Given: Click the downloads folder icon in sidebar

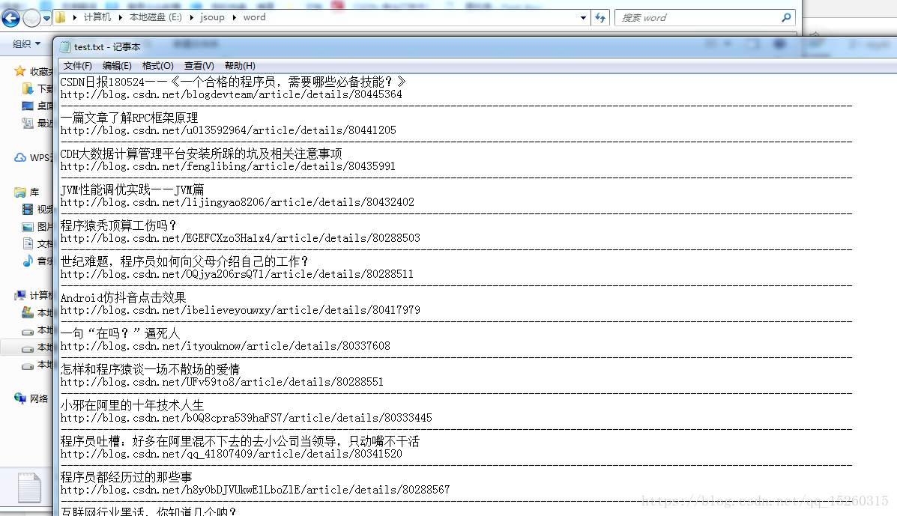Looking at the screenshot, I should pos(28,88).
